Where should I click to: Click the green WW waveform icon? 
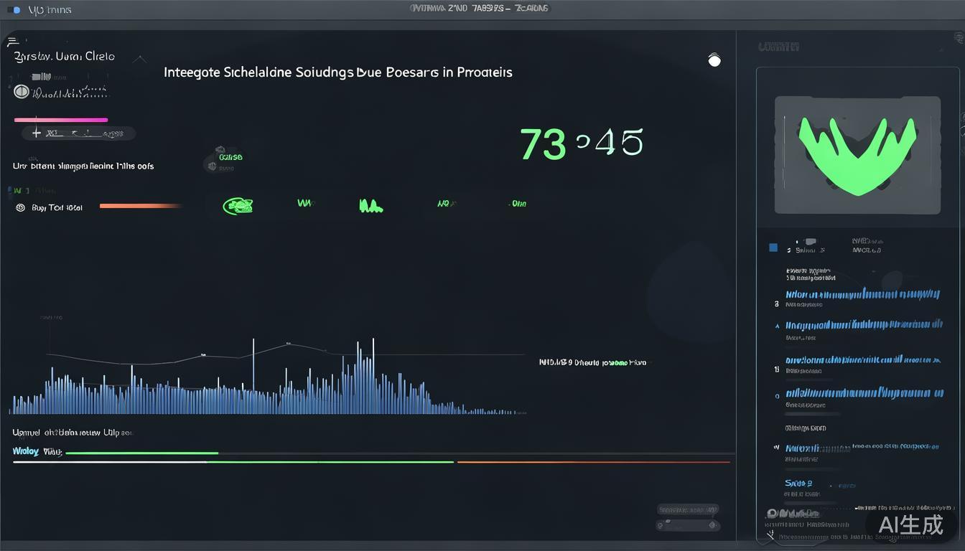click(x=306, y=204)
